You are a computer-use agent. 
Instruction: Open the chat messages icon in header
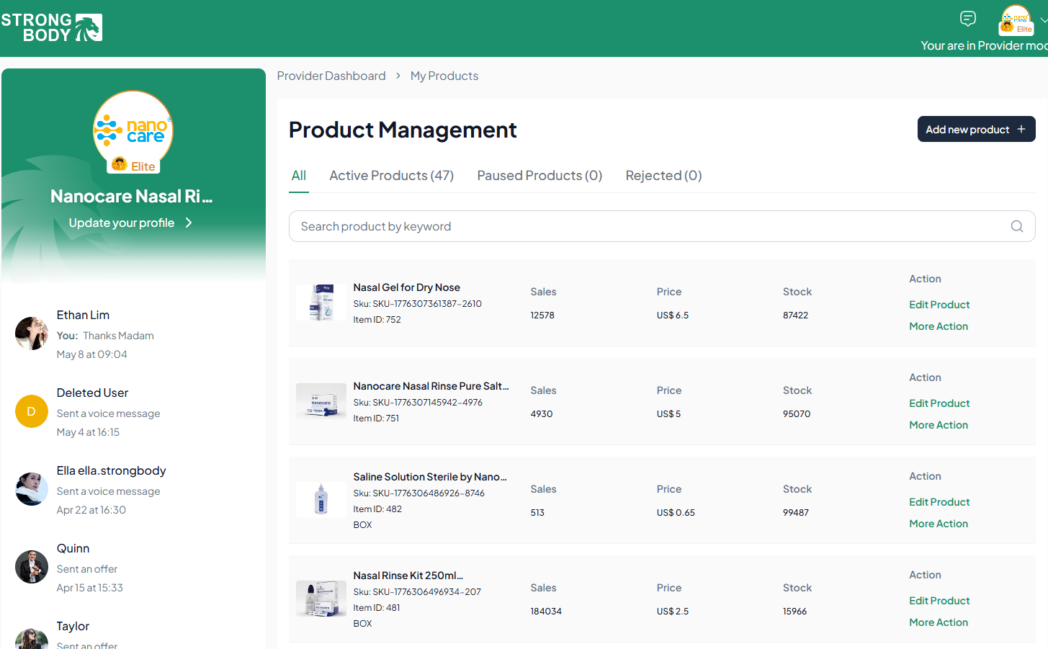click(x=968, y=19)
